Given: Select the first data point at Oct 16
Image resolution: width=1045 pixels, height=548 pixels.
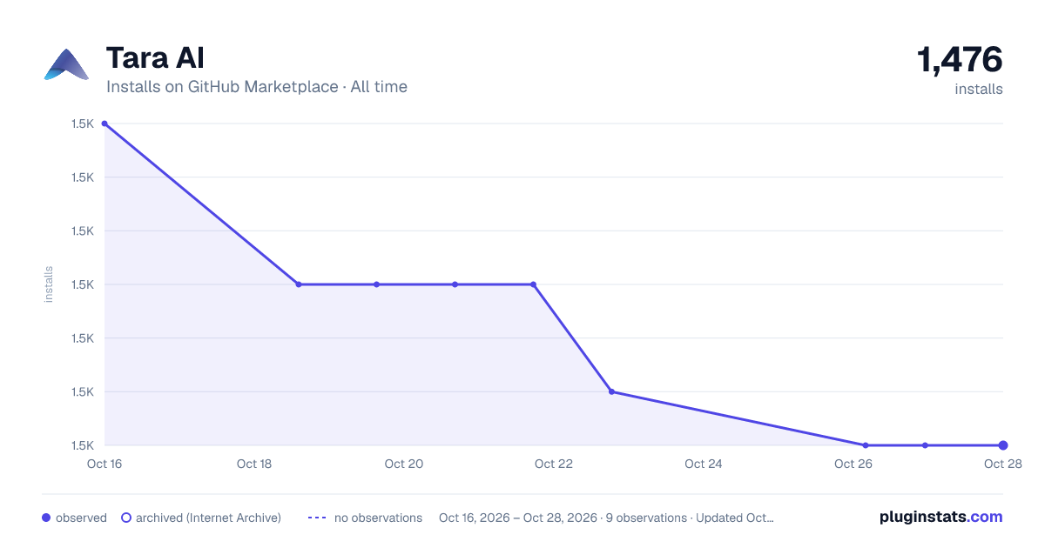Looking at the screenshot, I should coord(104,124).
